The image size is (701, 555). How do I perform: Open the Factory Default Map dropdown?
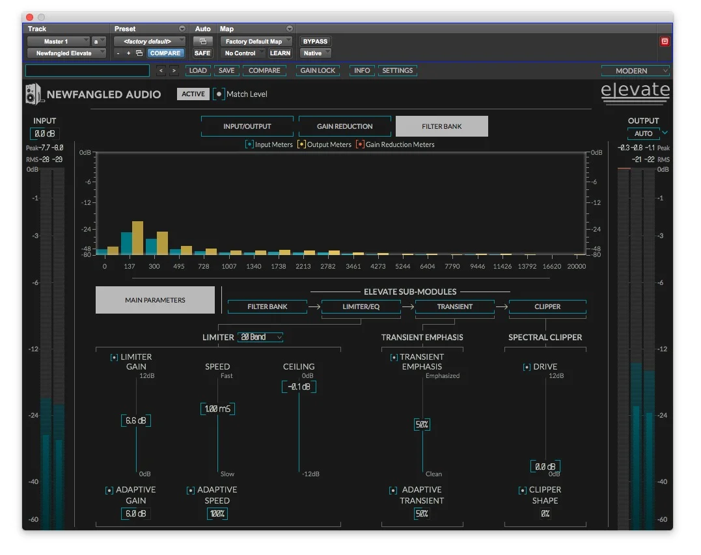pos(256,41)
